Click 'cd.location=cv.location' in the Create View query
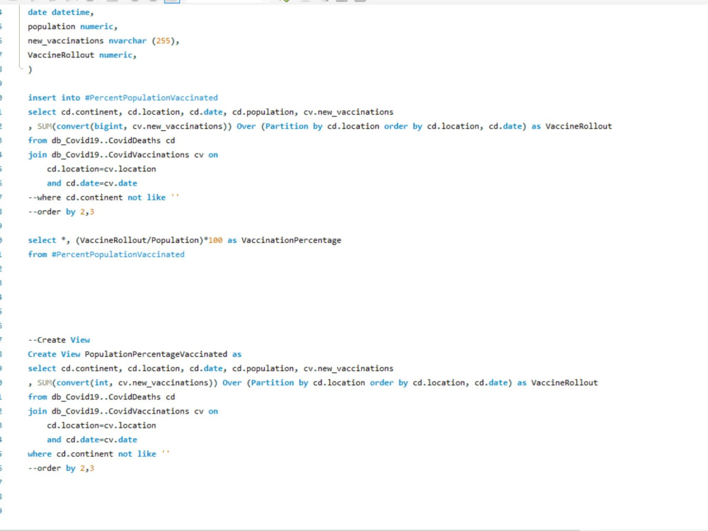708x531 pixels. (101, 426)
